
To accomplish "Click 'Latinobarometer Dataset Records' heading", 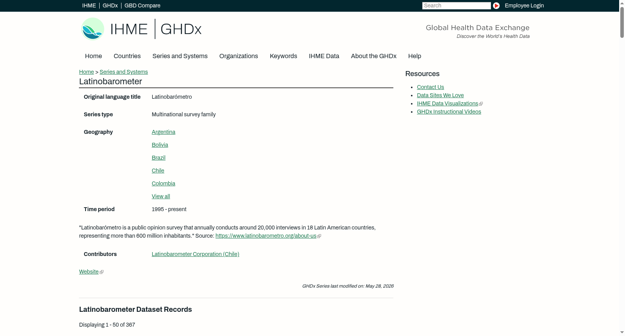I will 136,309.
